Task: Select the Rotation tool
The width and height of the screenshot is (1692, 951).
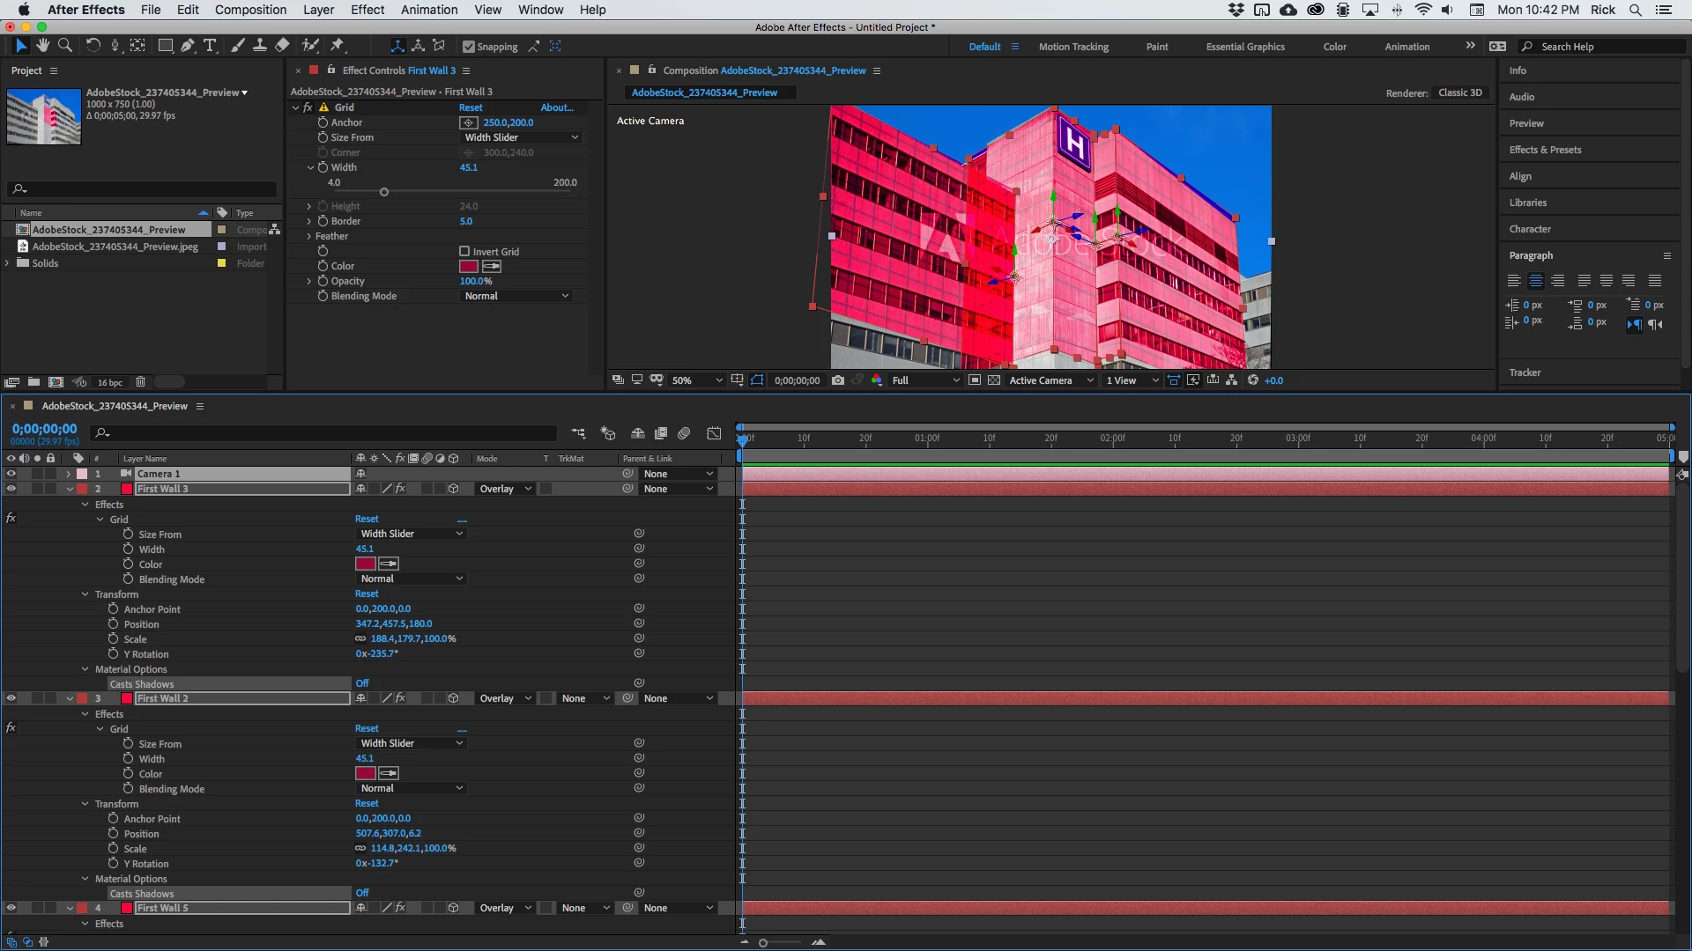Action: click(93, 46)
